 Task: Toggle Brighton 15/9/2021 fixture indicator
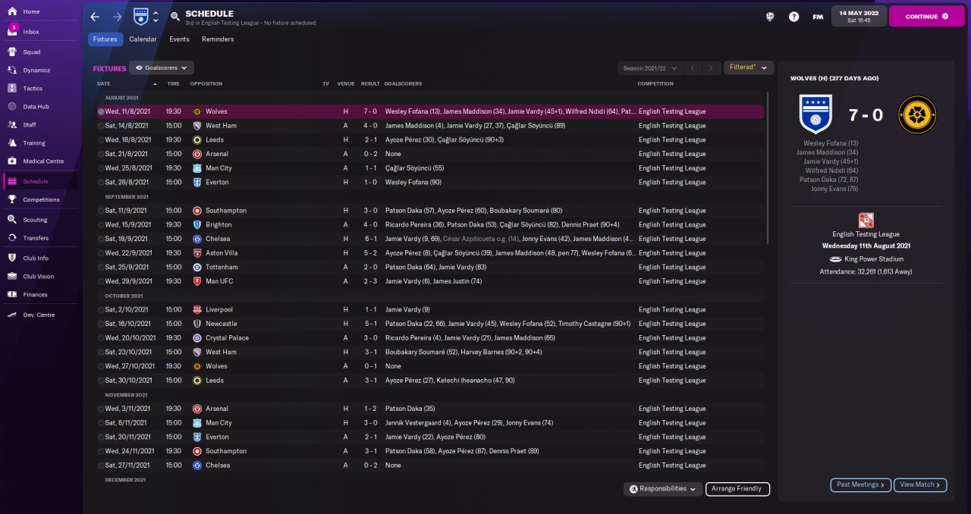(101, 225)
